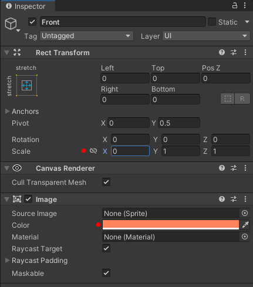Uncheck Raycast Target
The width and height of the screenshot is (253, 287).
[106, 248]
